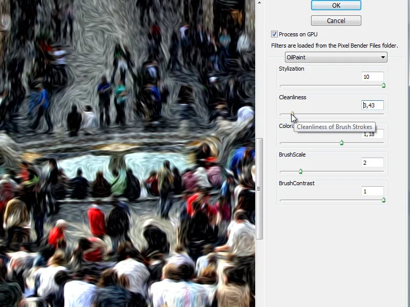
Task: Click the BrushContrast slider handle
Action: (x=383, y=200)
